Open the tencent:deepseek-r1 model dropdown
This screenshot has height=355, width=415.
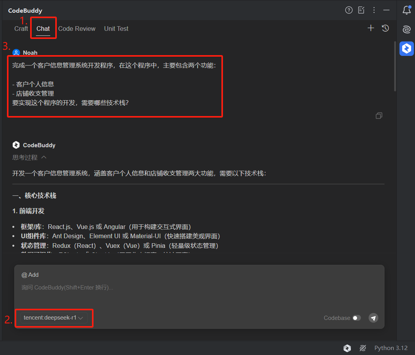click(54, 318)
